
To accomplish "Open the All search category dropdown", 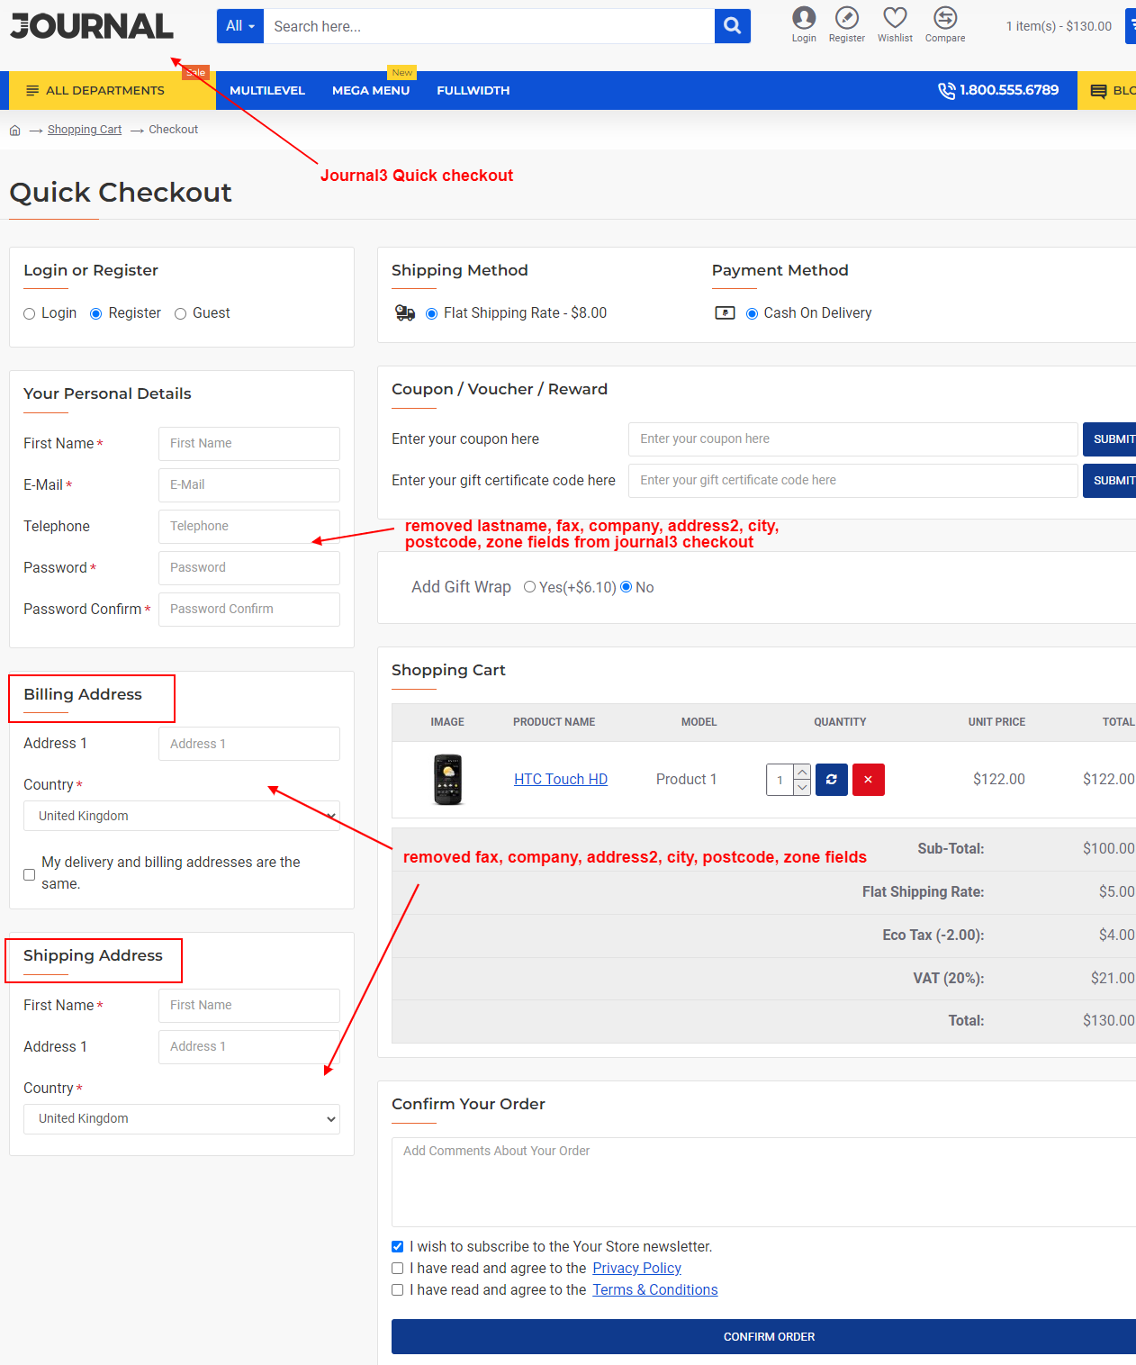I will point(239,26).
